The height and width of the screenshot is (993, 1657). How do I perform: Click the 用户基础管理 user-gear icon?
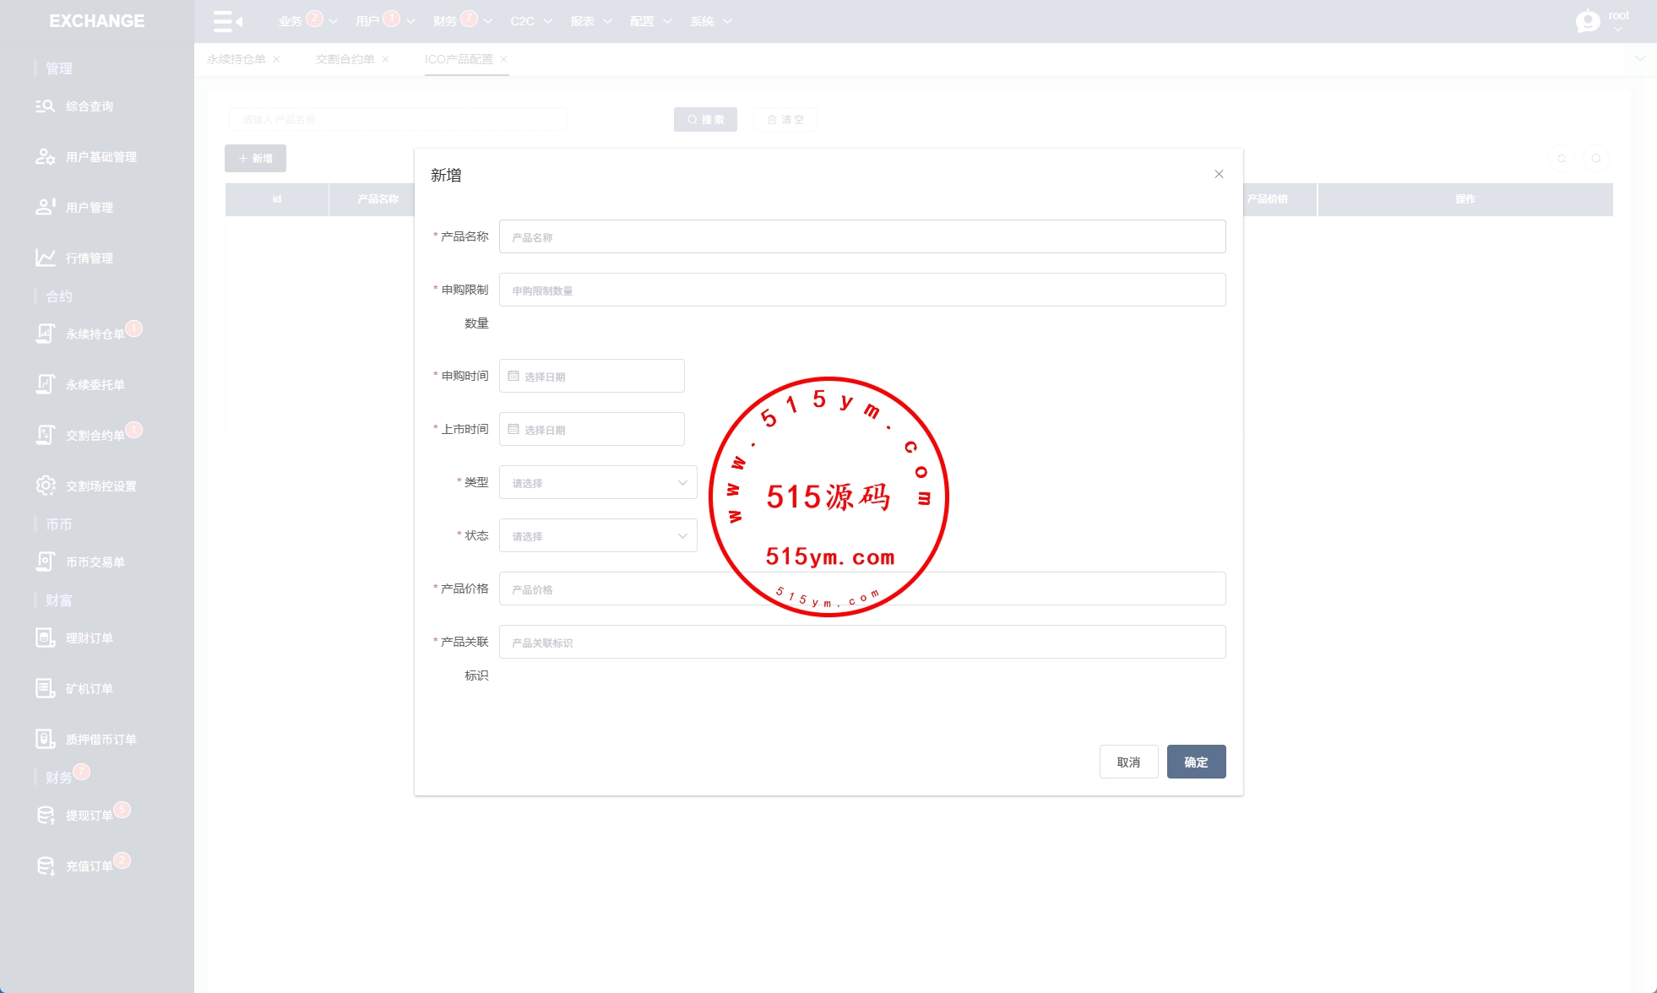pyautogui.click(x=45, y=157)
